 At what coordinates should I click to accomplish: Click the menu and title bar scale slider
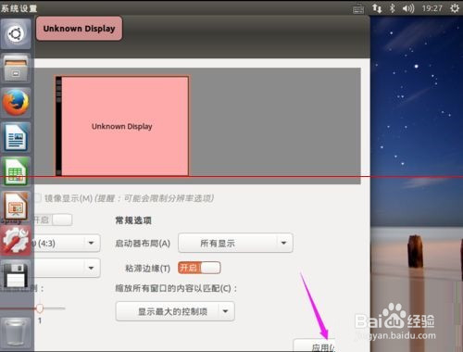click(40, 308)
